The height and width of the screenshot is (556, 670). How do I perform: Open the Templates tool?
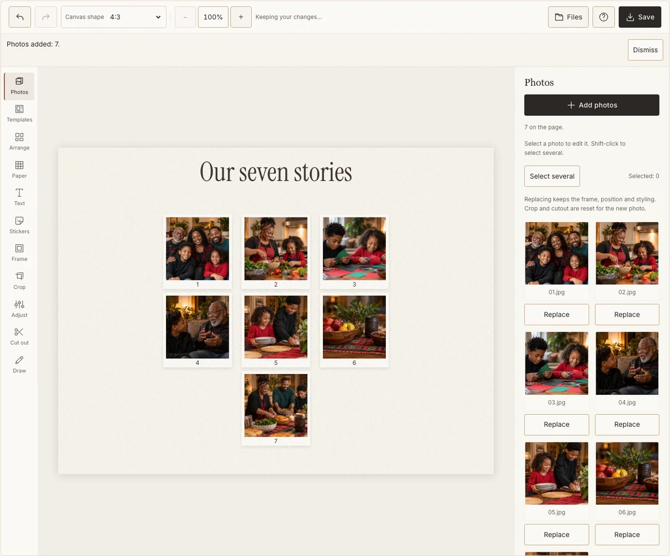[19, 114]
